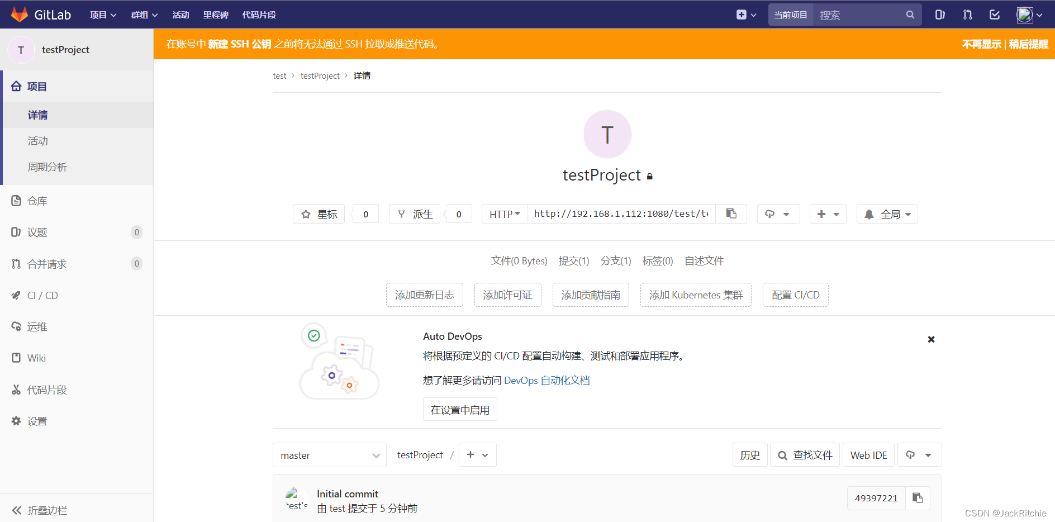Click the 在设置中启用 button

(x=459, y=409)
